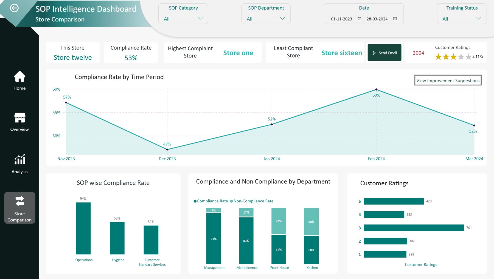
Task: Click the Store twelve value text
Action: click(x=73, y=57)
